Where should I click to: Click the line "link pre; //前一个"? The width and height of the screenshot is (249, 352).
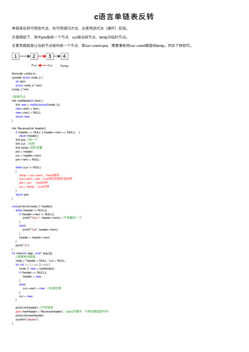27,140
